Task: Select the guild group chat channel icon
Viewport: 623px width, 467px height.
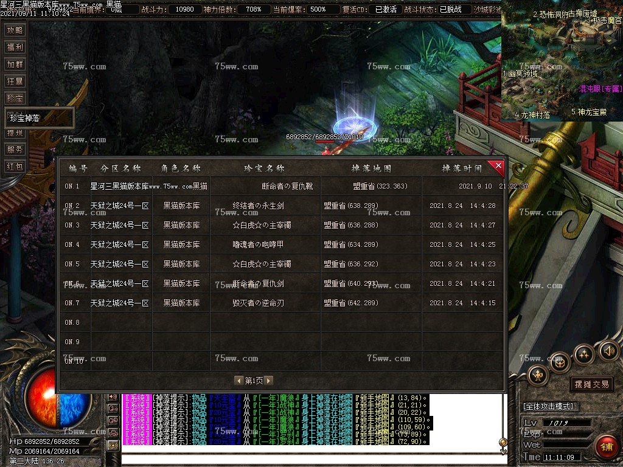Action: point(113,433)
